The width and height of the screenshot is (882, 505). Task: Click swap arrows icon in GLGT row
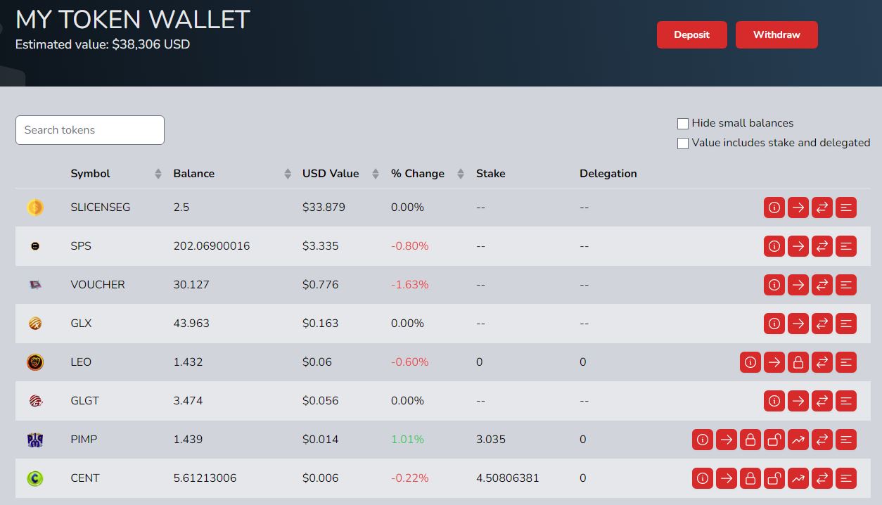point(822,401)
